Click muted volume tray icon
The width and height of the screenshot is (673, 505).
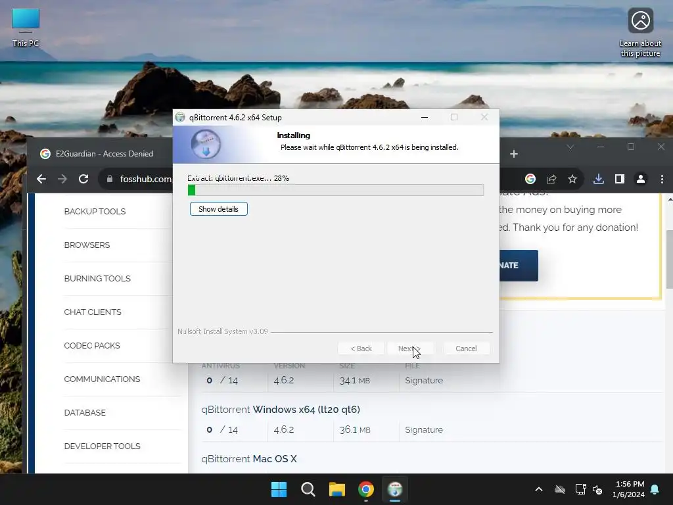click(x=597, y=489)
